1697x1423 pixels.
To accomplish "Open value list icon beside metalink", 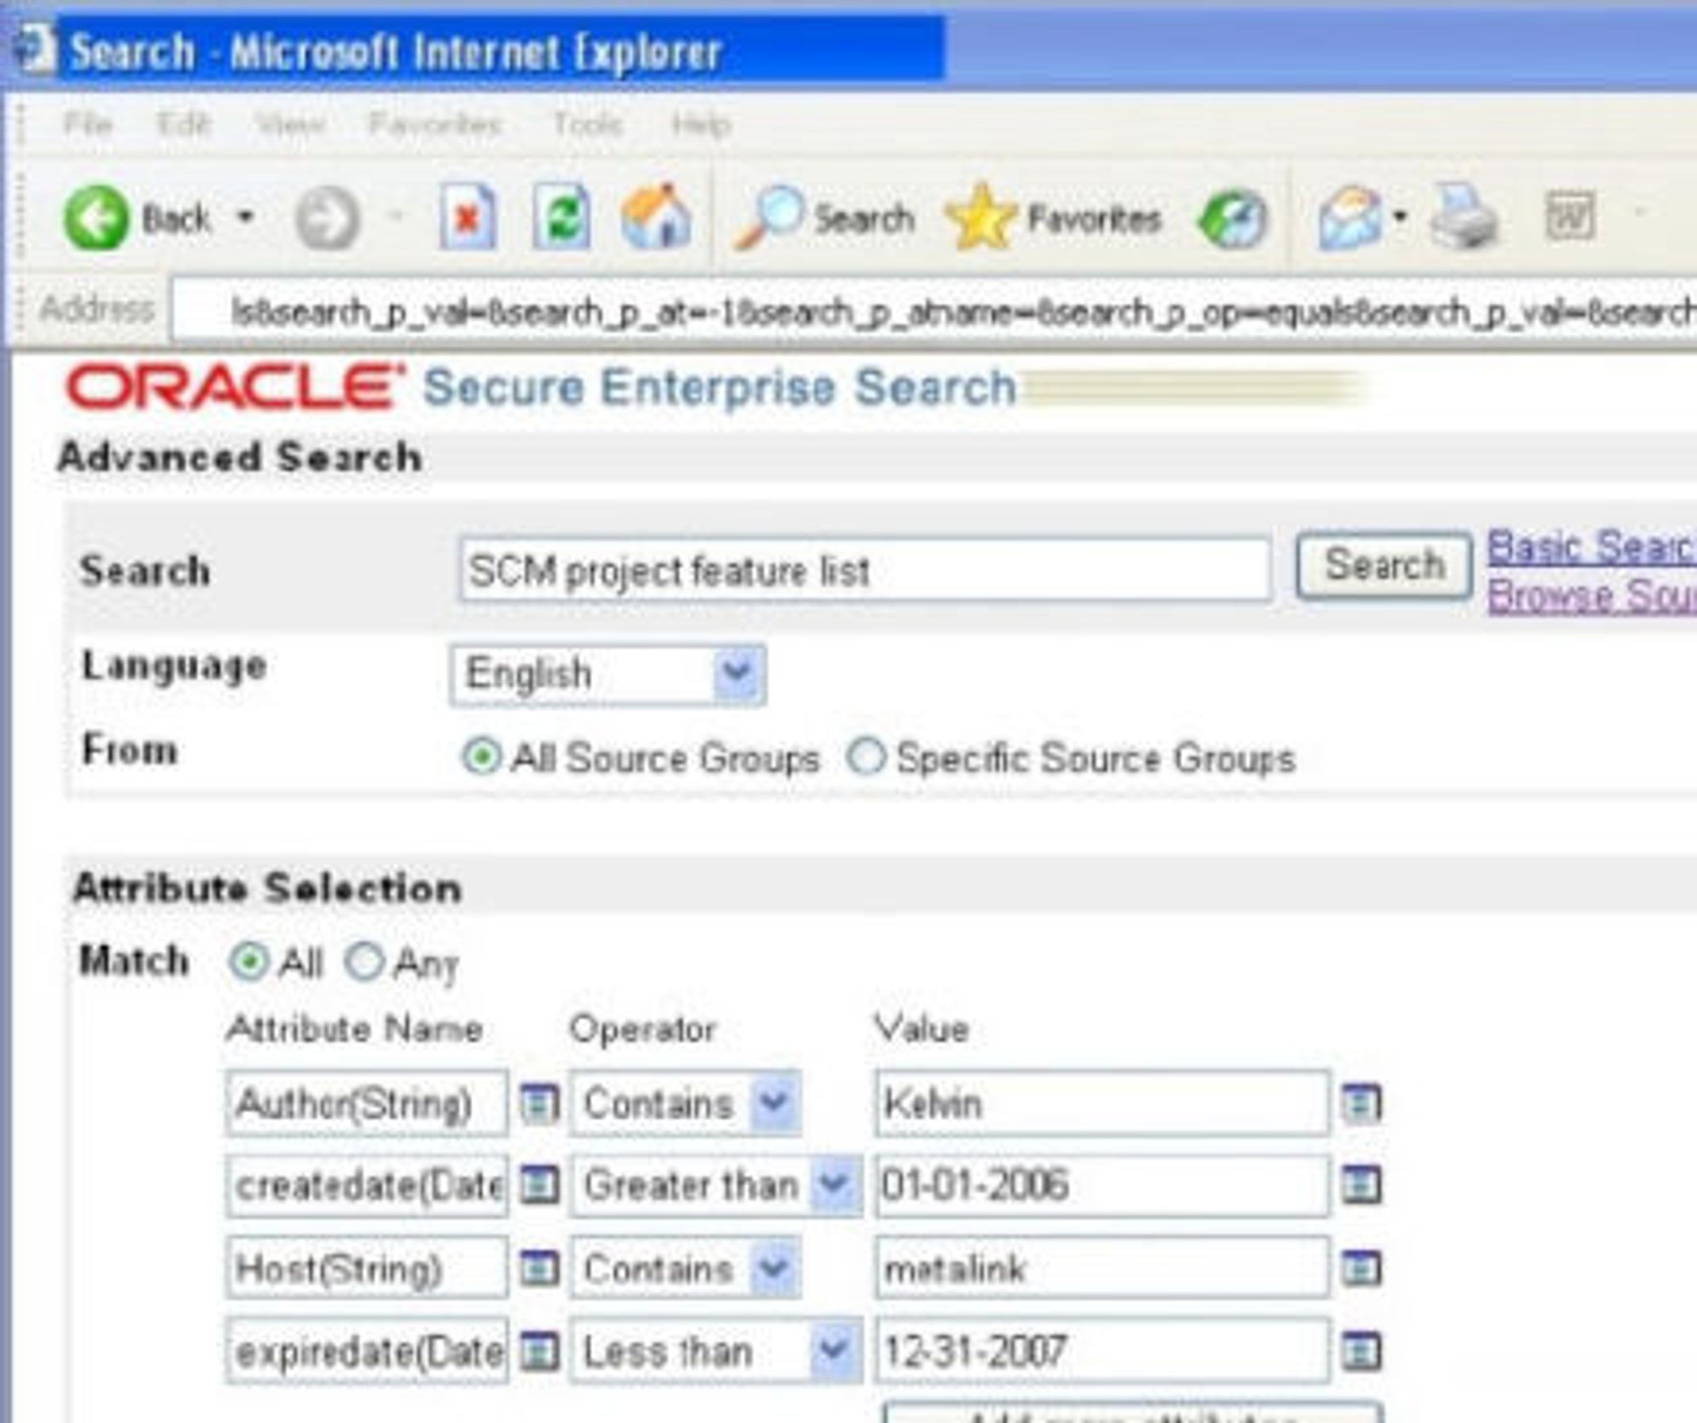I will tap(1362, 1269).
